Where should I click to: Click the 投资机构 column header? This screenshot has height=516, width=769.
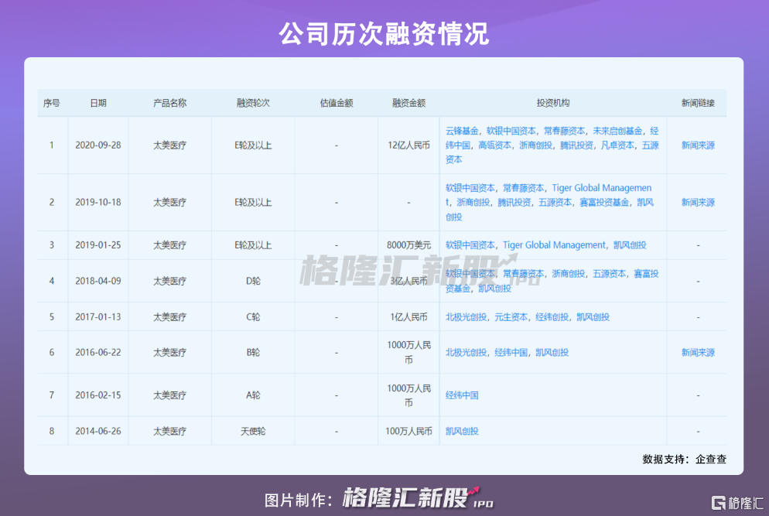click(x=553, y=103)
